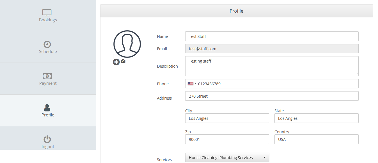Click the small camera icon
This screenshot has width=378, height=163.
pos(123,61)
